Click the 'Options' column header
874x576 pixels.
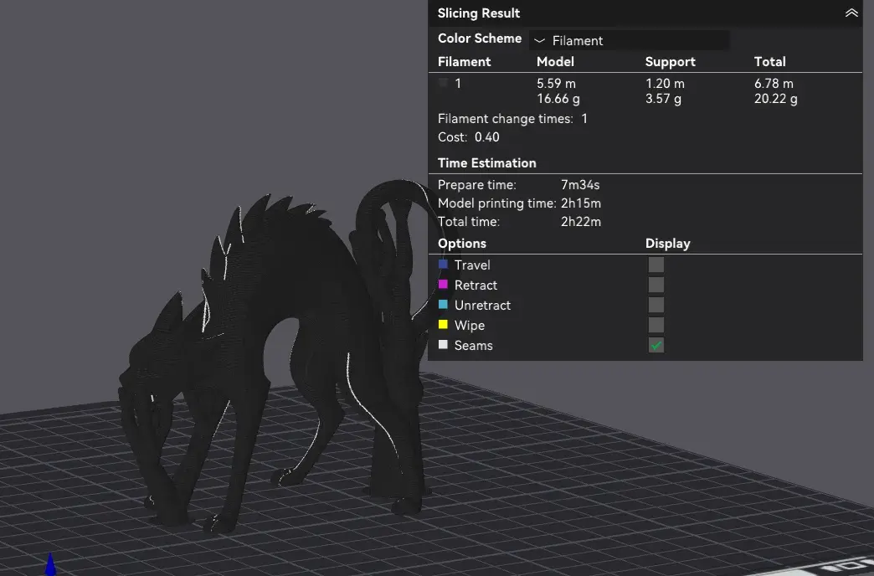pyautogui.click(x=462, y=244)
